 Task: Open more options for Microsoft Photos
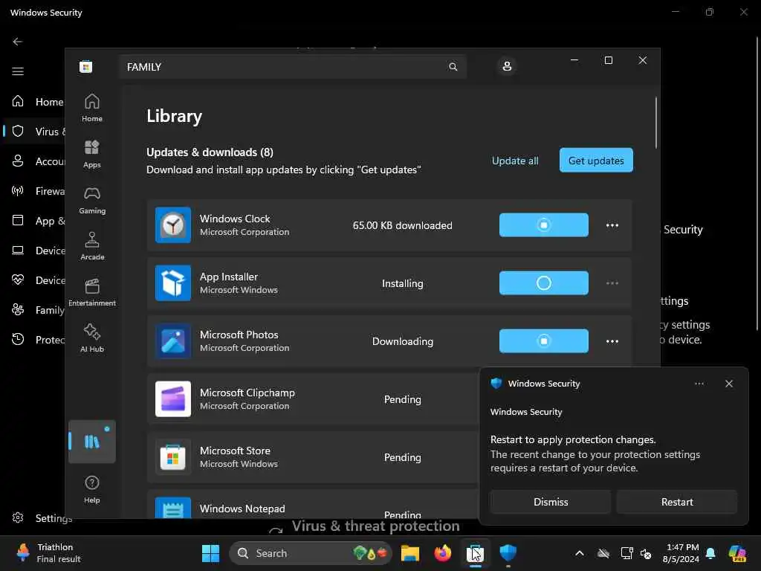pos(612,341)
